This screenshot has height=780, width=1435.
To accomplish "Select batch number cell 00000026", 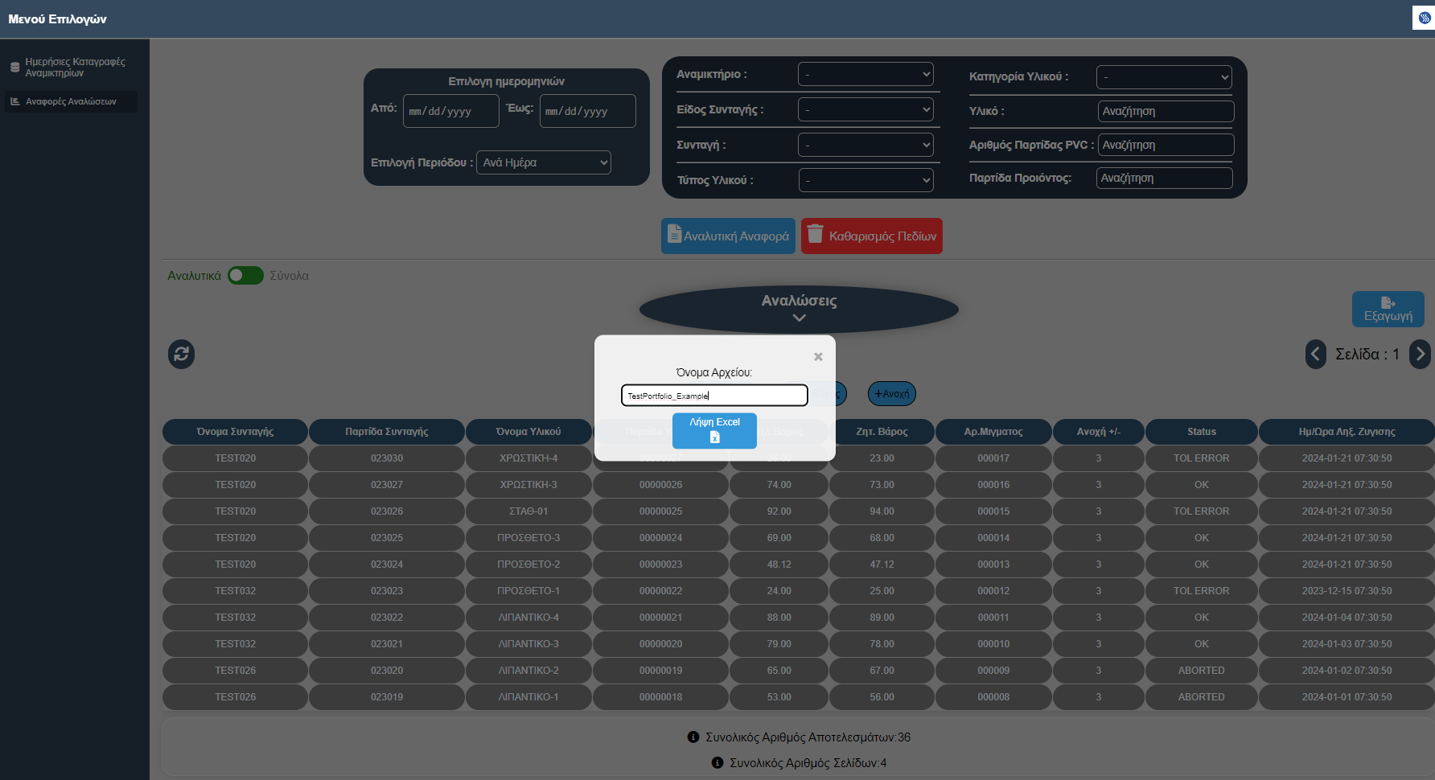I will 660,485.
